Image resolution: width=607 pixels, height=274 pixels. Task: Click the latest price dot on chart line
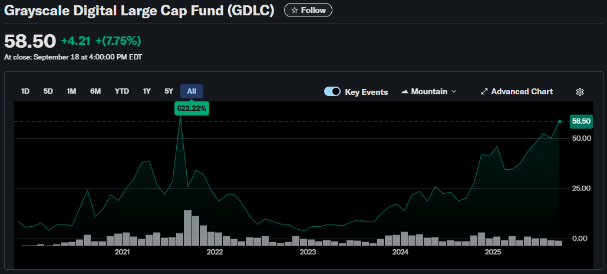click(559, 121)
